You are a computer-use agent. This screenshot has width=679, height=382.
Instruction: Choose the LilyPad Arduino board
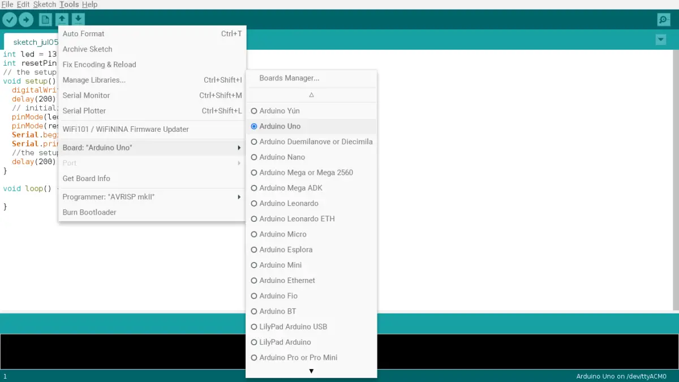tap(311, 342)
